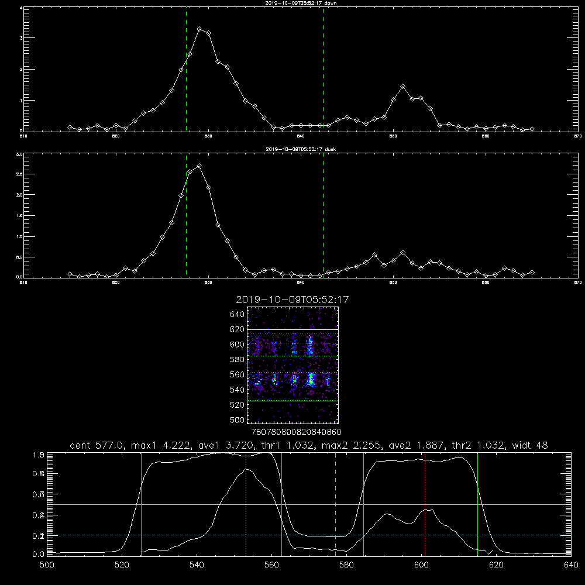The width and height of the screenshot is (585, 585).
Task: Click heatmap y-axis label 520
Action: [x=238, y=405]
